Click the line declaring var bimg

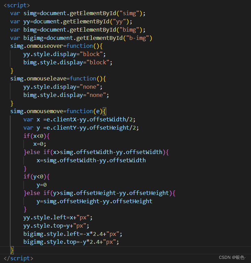78,30
